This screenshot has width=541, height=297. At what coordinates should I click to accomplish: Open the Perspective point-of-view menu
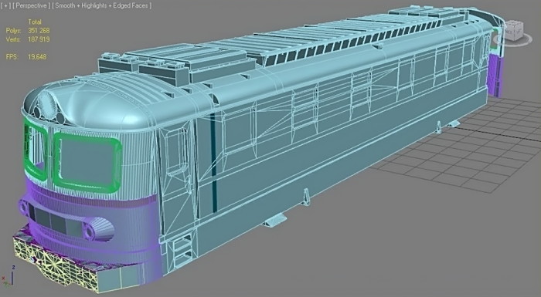click(x=31, y=6)
